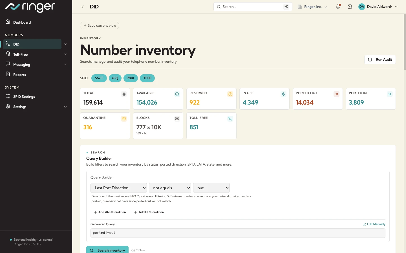Click the Total value 159,614
Screen dimensions: 406x253
[x=93, y=103]
